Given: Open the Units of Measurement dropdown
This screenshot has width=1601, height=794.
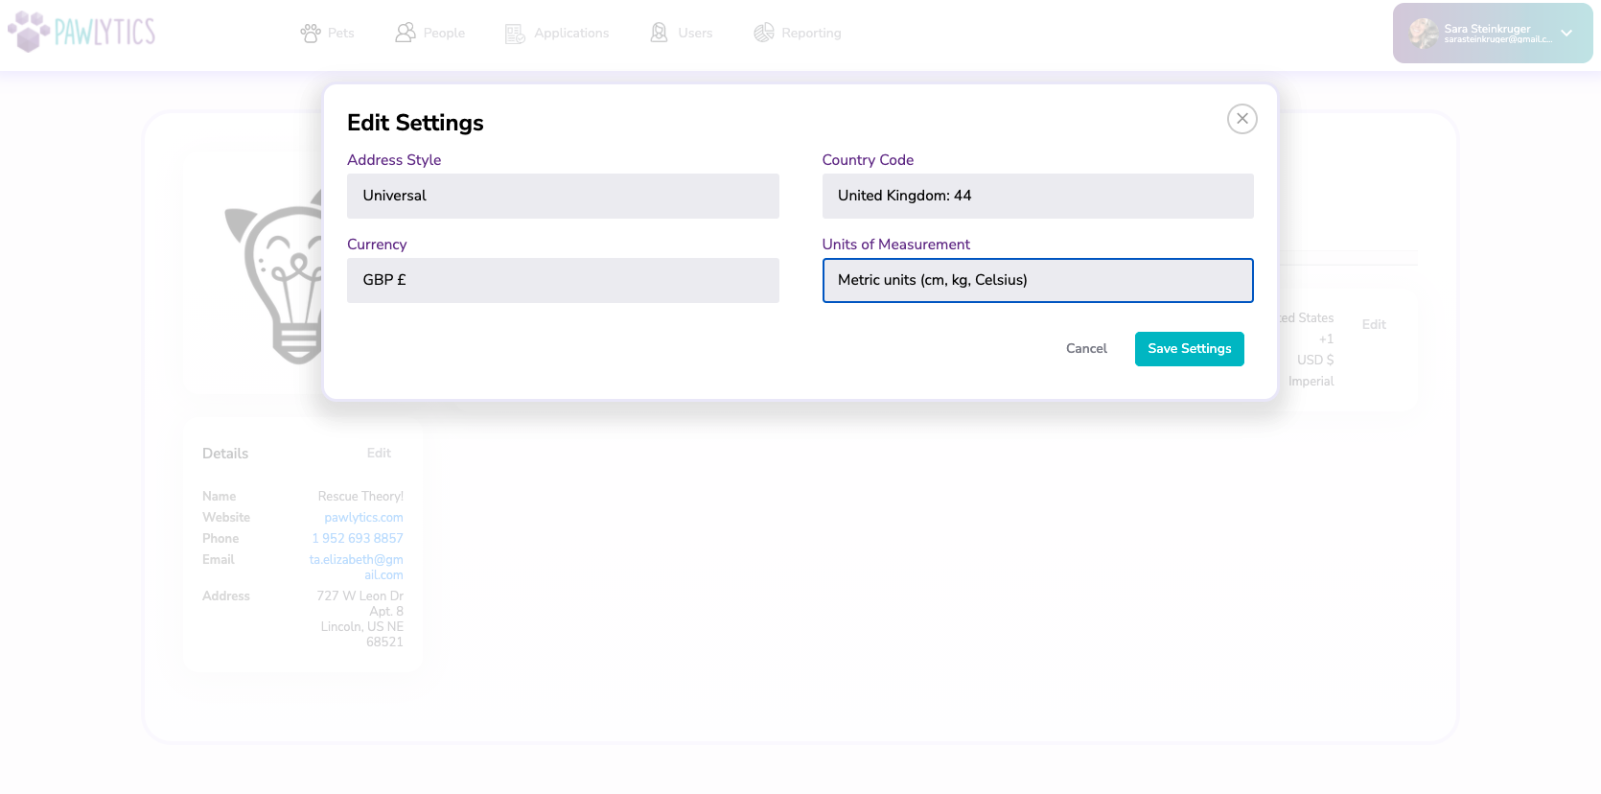Looking at the screenshot, I should pyautogui.click(x=1037, y=280).
